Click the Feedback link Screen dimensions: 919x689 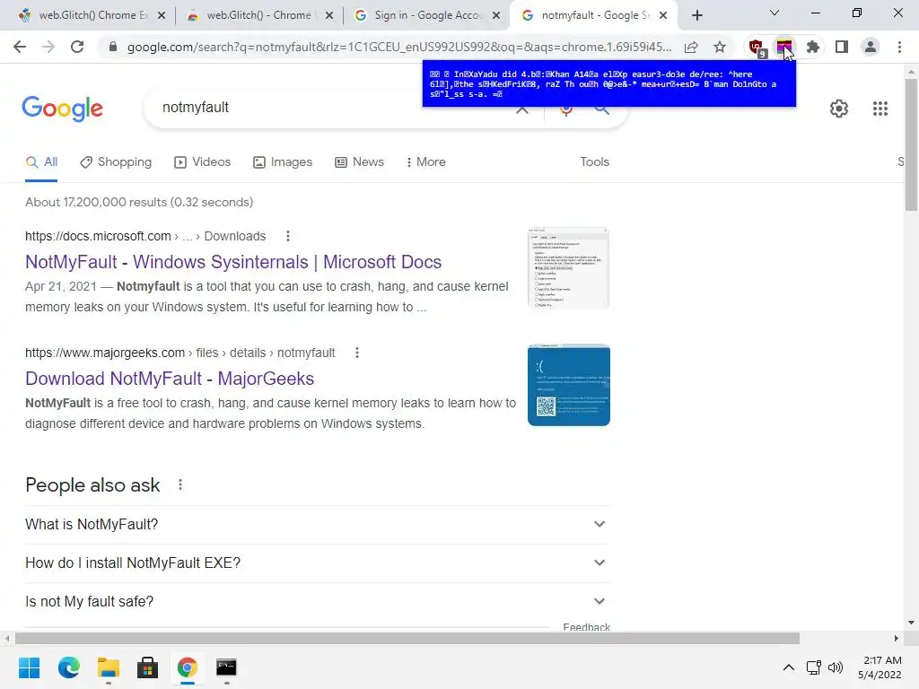tap(586, 627)
